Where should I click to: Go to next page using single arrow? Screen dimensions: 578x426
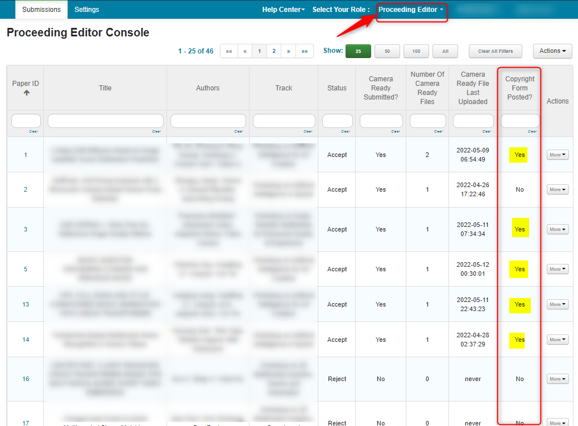coord(288,51)
